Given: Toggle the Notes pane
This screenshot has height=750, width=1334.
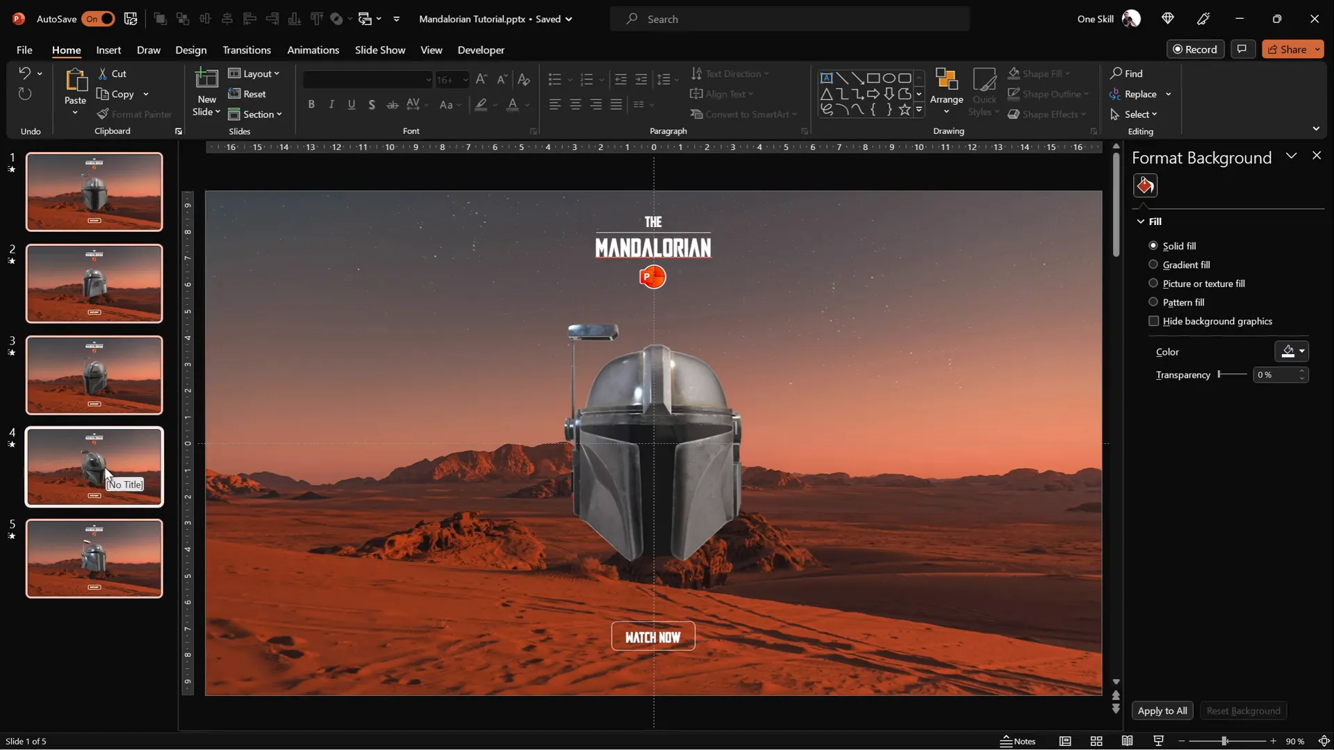Looking at the screenshot, I should pos(1018,741).
